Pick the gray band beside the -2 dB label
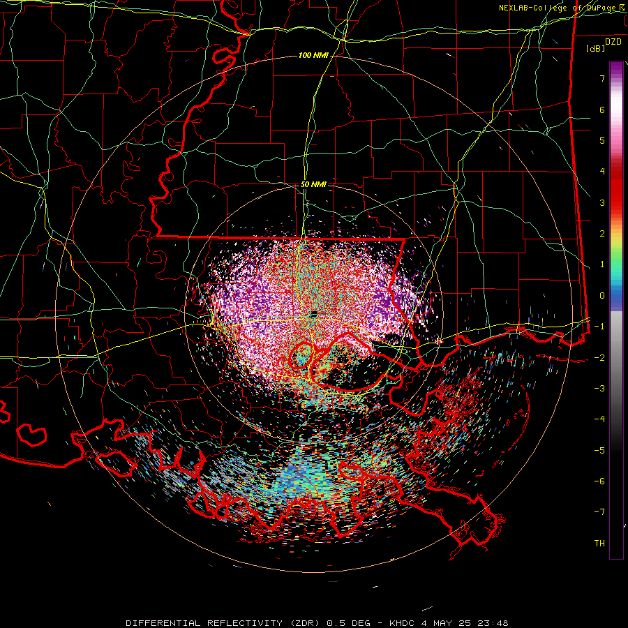The image size is (628, 628). [616, 357]
